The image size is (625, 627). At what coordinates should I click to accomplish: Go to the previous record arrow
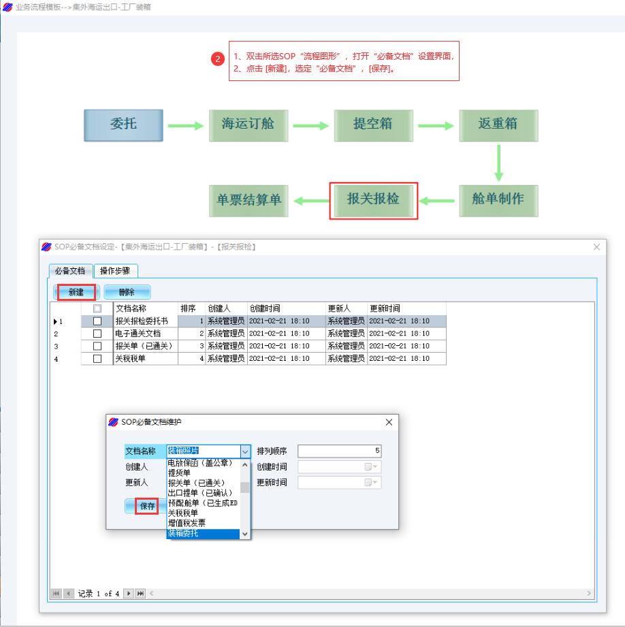(x=67, y=594)
